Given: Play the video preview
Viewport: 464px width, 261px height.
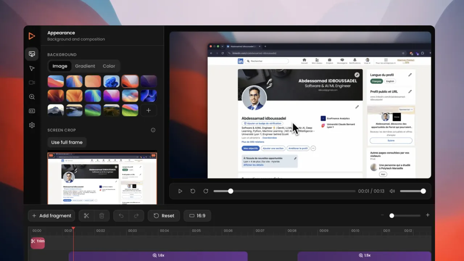Looking at the screenshot, I should point(180,191).
